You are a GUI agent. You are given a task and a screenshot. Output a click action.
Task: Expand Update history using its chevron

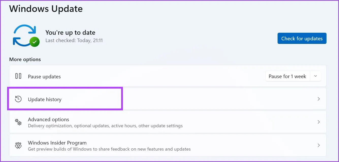(x=319, y=99)
